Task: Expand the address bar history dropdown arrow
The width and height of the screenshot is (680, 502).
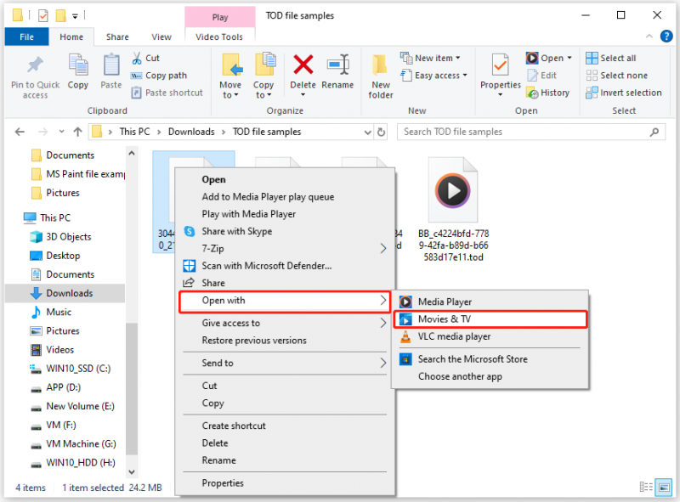Action: [x=367, y=132]
